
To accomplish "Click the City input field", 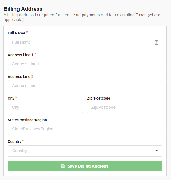I will [45, 108].
